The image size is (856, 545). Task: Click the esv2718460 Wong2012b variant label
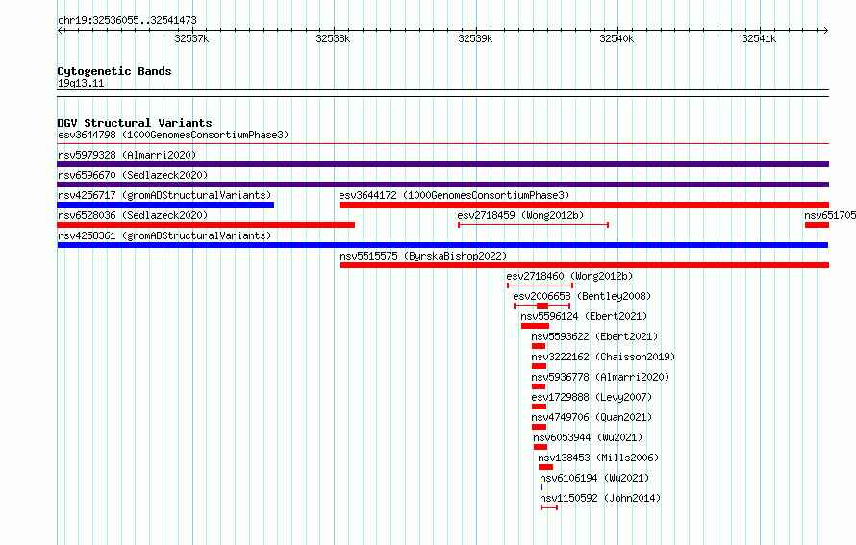coord(570,276)
